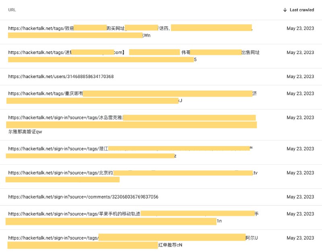This screenshot has width=322, height=252.
Task: Open the users/314688858634170368 URL
Action: [61, 76]
